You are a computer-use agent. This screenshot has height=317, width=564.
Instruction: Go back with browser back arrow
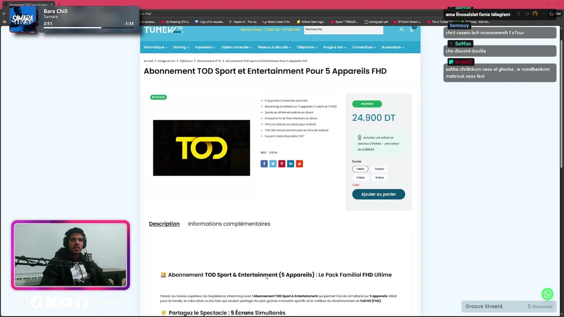tap(4, 14)
